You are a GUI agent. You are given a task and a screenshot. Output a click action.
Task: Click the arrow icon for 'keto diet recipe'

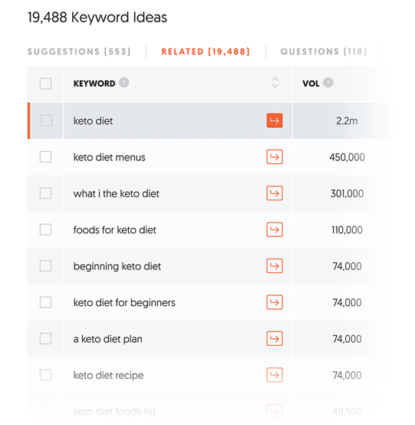pos(275,374)
